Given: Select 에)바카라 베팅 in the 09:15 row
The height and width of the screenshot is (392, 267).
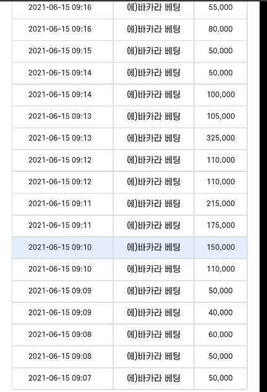Looking at the screenshot, I should point(153,51).
